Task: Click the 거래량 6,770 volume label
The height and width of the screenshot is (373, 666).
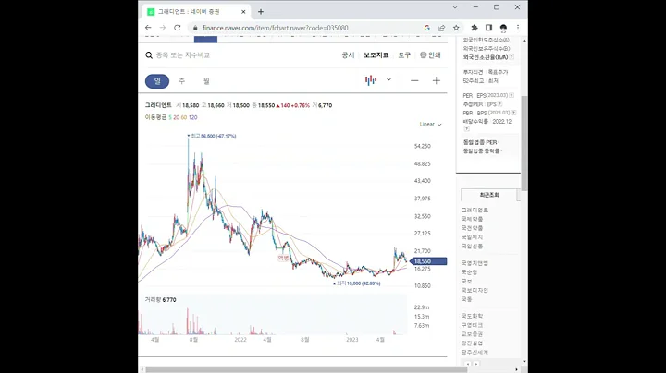Action: pos(161,300)
